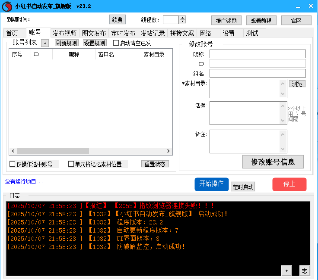Click the 修改账号信息 button
The width and height of the screenshot is (318, 280).
coord(273,162)
